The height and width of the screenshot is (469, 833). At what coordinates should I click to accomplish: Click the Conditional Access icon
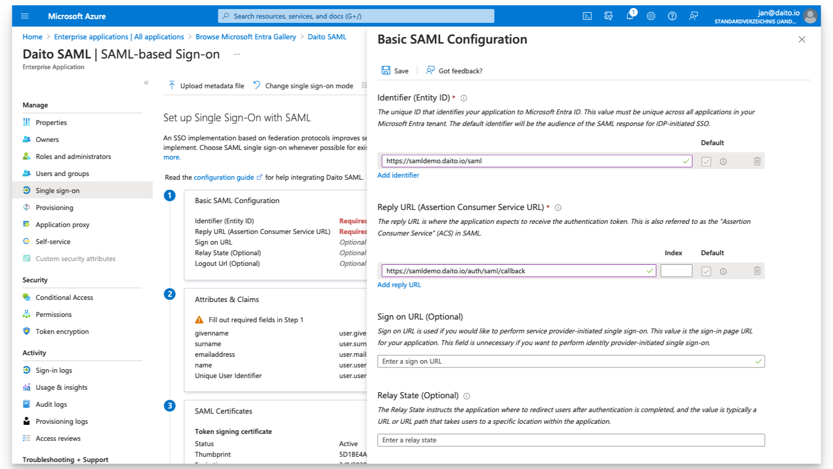(x=27, y=297)
